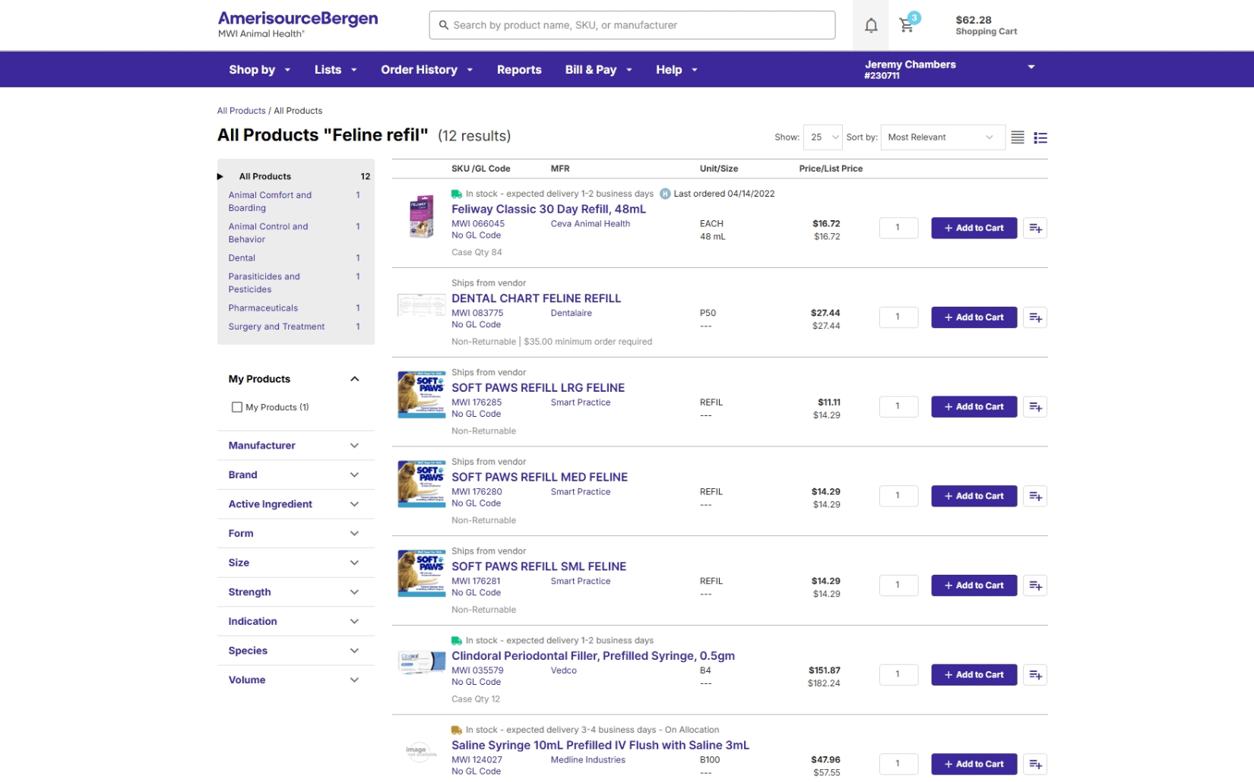Add Soft Paws Refill LRG to a list

pyautogui.click(x=1035, y=407)
